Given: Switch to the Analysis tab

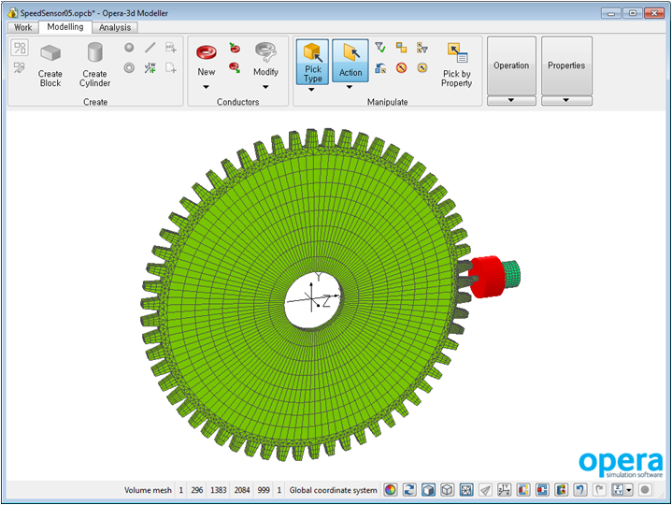Looking at the screenshot, I should pos(115,27).
